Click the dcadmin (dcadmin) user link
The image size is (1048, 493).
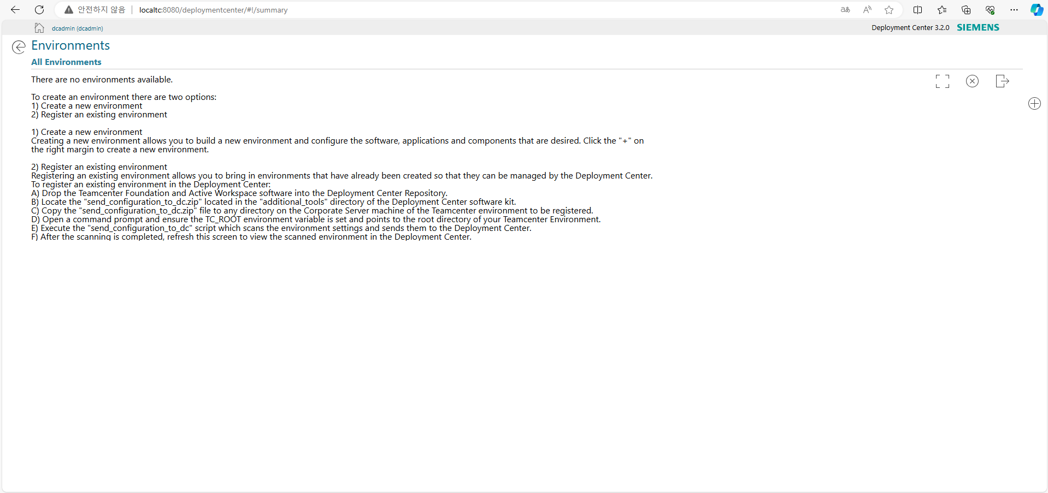tap(77, 28)
